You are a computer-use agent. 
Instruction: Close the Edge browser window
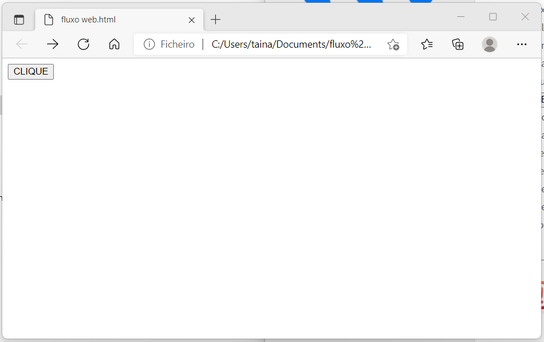525,17
